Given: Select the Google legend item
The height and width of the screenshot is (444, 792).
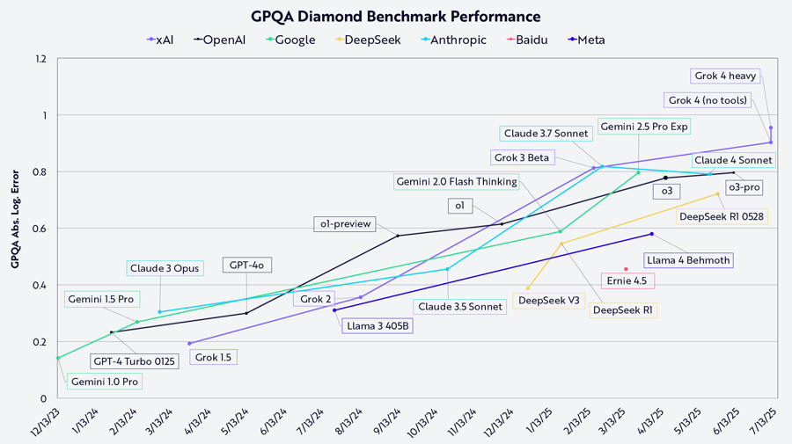Looking at the screenshot, I should pos(290,40).
